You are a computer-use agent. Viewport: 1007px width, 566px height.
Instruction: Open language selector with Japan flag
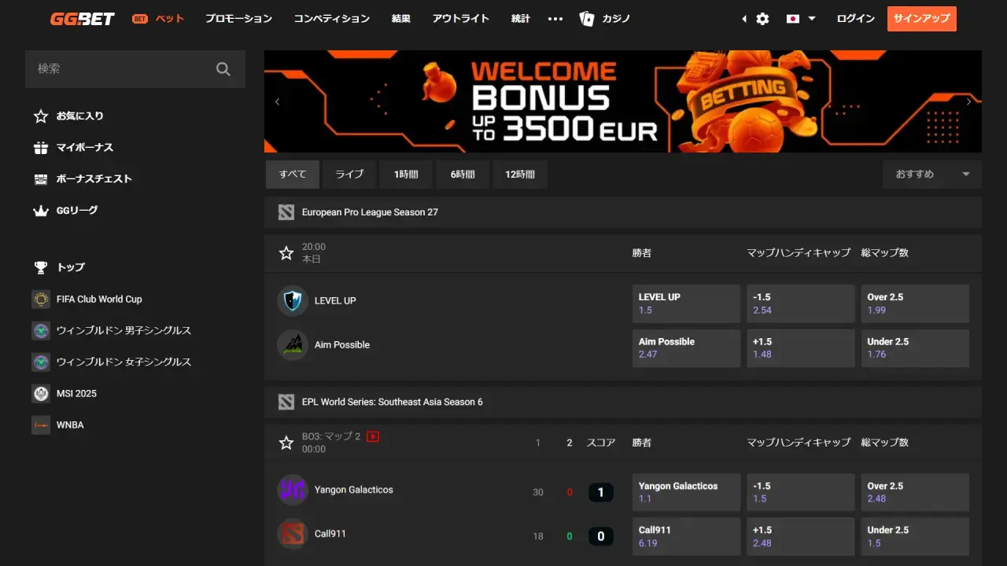coord(801,19)
